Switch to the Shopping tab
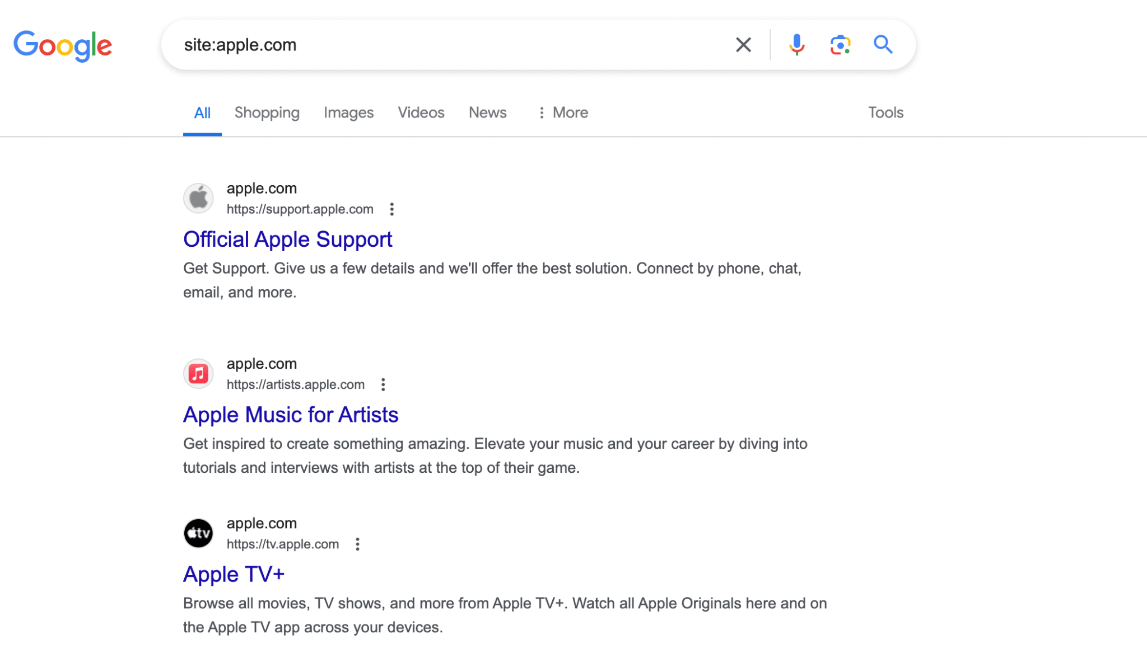The height and width of the screenshot is (658, 1147). pyautogui.click(x=267, y=112)
